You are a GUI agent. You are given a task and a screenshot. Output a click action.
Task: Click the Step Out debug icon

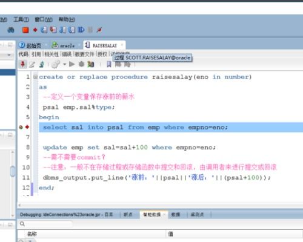[62, 30]
